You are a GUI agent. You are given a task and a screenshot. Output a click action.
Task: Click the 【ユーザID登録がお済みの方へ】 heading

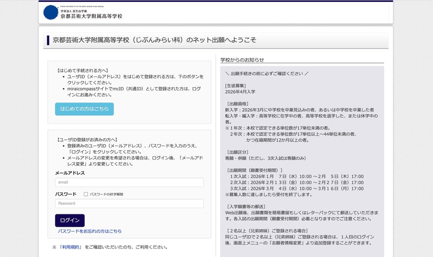click(87, 139)
